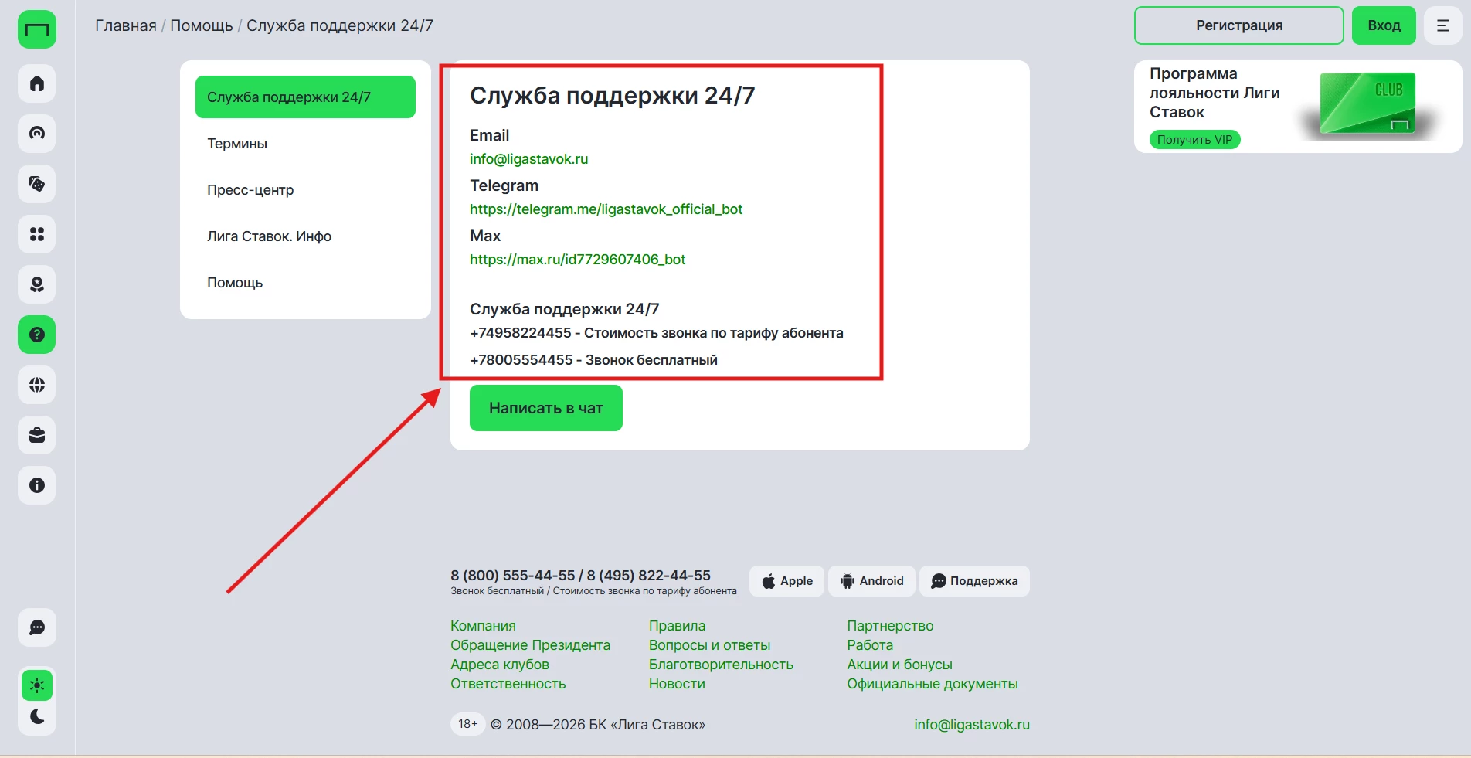Screen dimensions: 1471x758
Task: Open Партнерство footer link
Action: click(890, 626)
